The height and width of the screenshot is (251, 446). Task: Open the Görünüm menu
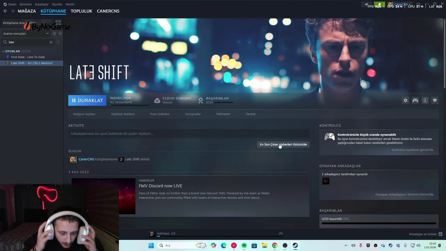tap(25, 4)
